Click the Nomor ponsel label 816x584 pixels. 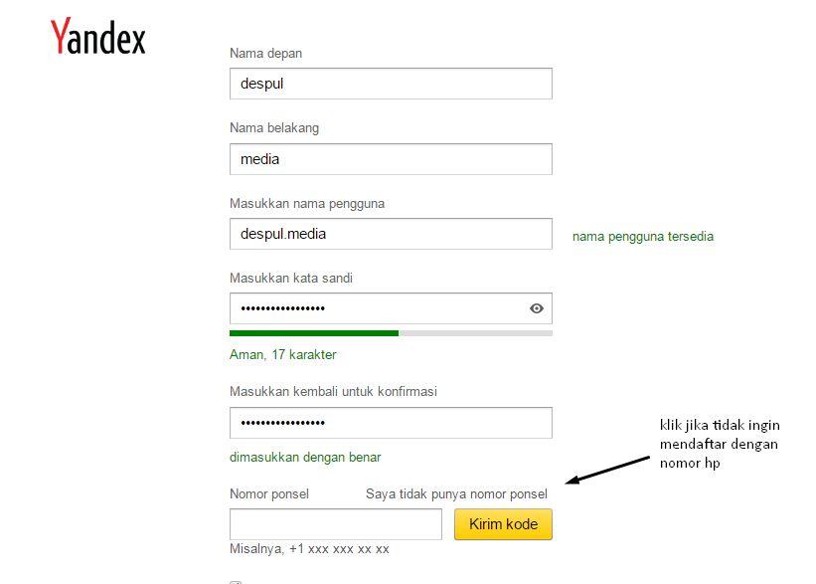[267, 492]
